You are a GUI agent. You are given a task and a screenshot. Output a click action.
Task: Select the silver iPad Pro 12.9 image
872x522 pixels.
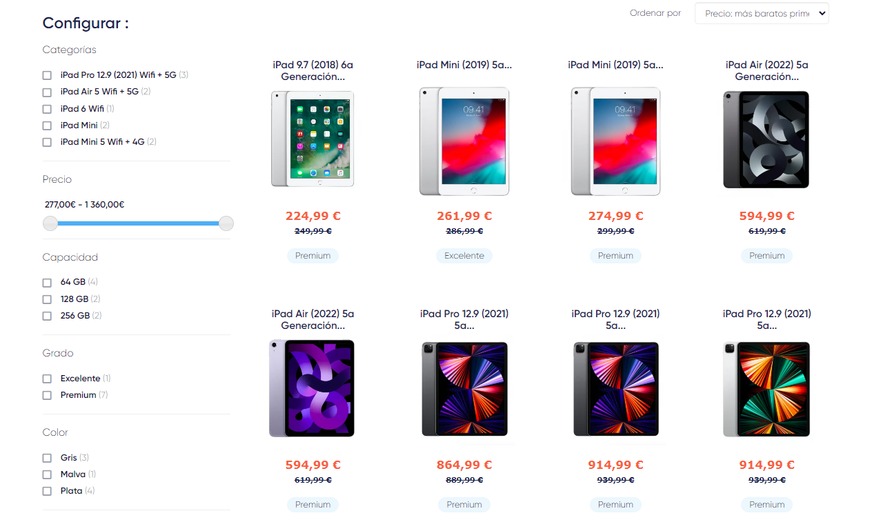(x=766, y=388)
